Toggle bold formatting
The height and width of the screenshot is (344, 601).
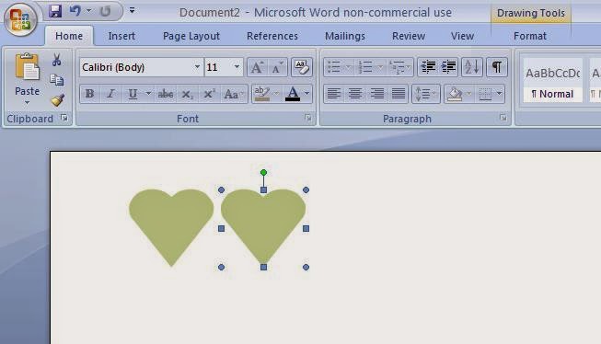point(89,94)
